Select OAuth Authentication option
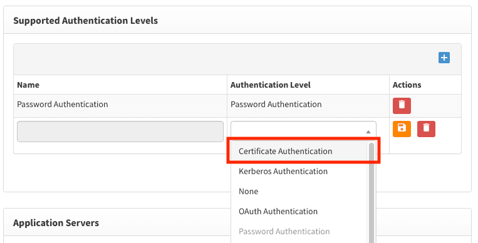Viewport: 478px width, 243px height. [299, 211]
